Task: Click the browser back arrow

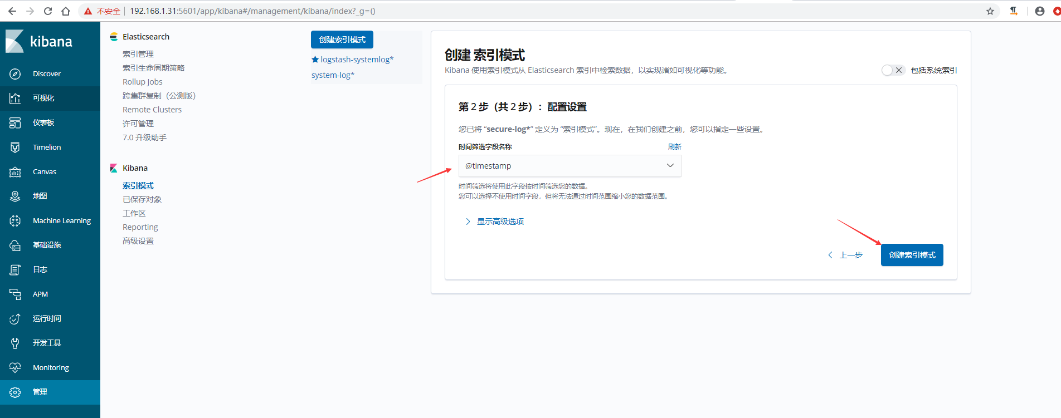Action: (x=12, y=11)
